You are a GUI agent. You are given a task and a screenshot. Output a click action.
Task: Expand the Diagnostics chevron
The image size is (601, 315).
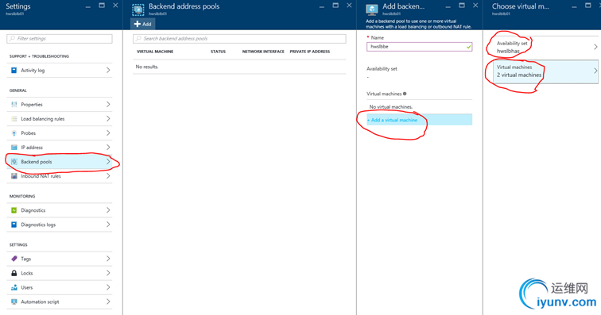[108, 210]
